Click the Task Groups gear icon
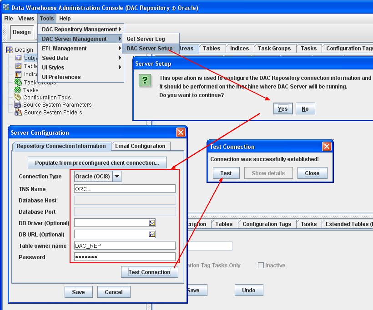 pos(18,82)
